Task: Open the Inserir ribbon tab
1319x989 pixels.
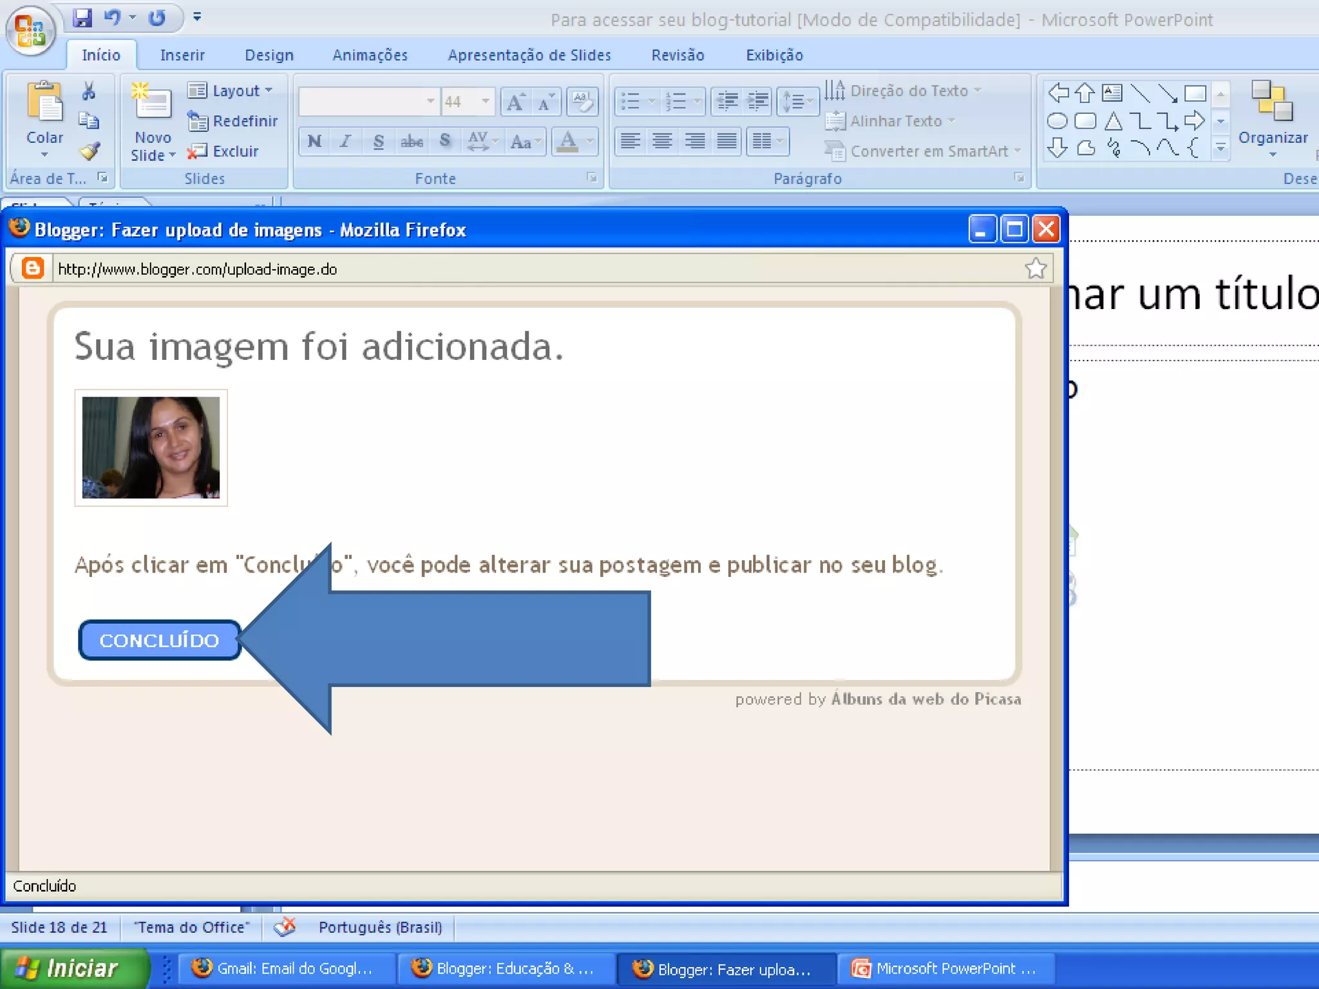Action: pos(182,55)
